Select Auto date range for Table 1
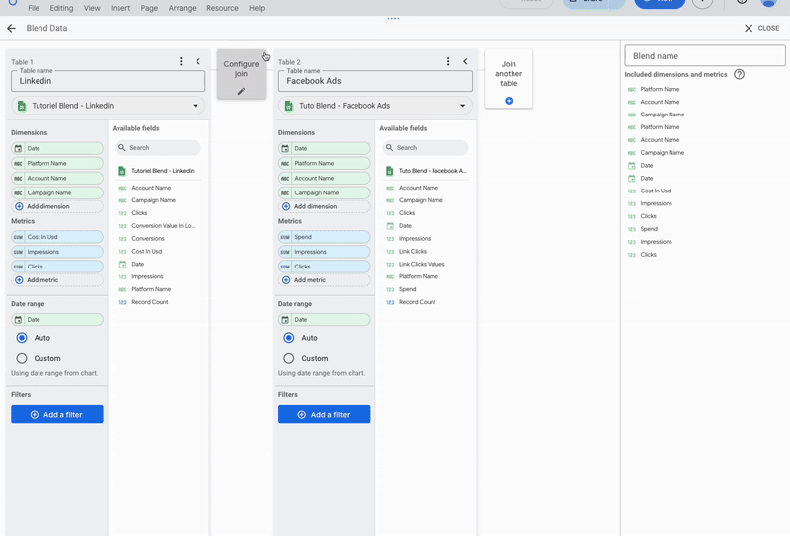790x536 pixels. [x=22, y=338]
